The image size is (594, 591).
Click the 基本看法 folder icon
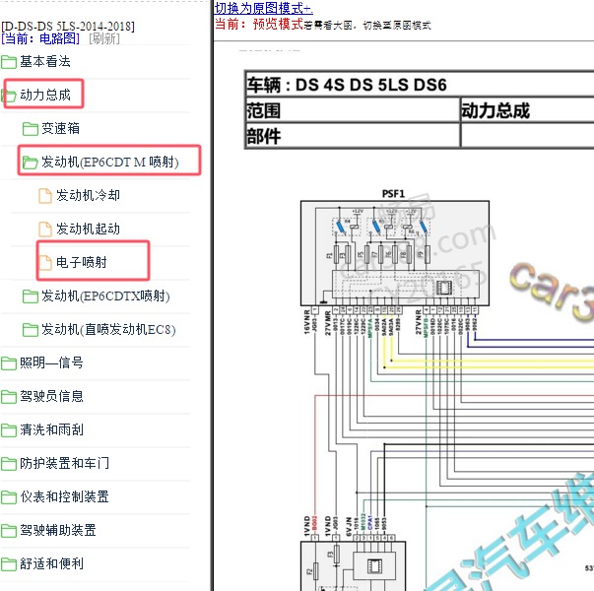click(9, 62)
